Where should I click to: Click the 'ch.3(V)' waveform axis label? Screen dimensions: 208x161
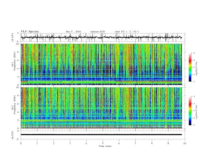click(x=13, y=135)
